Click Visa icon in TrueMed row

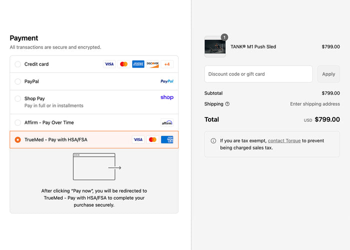pos(138,139)
